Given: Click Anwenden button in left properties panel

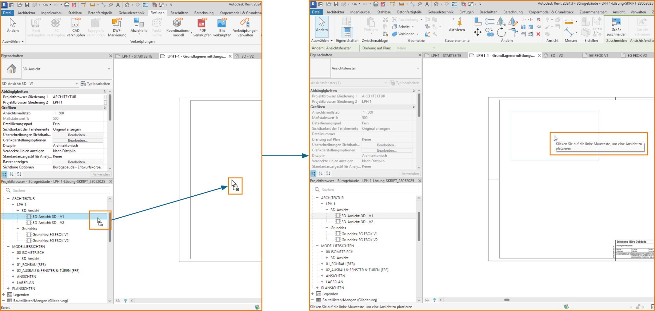Looking at the screenshot, I should (x=101, y=174).
